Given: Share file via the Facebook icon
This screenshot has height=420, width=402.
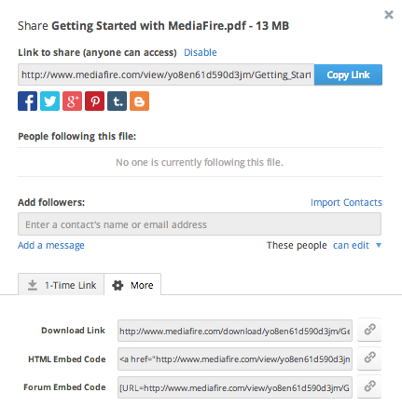Looking at the screenshot, I should click(x=27, y=101).
